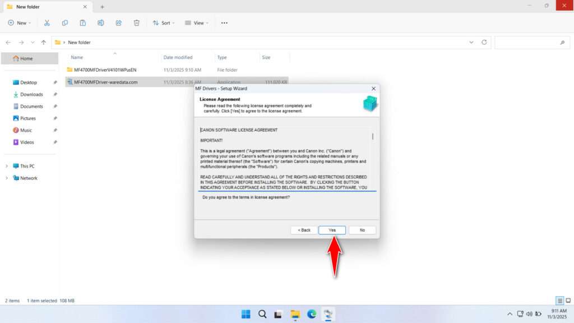The height and width of the screenshot is (323, 574).
Task: Switch to details view in status bar
Action: 558,301
